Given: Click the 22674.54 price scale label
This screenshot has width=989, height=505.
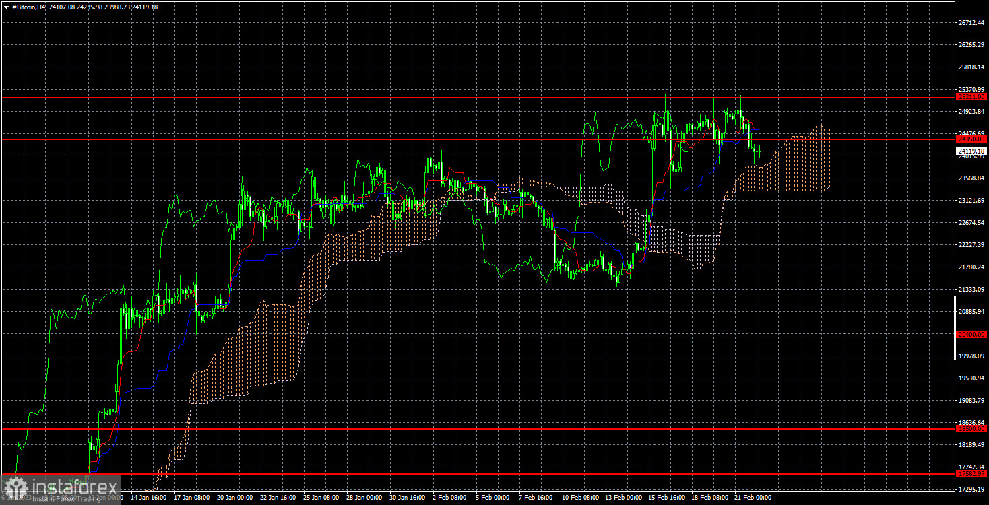Looking at the screenshot, I should [x=971, y=223].
